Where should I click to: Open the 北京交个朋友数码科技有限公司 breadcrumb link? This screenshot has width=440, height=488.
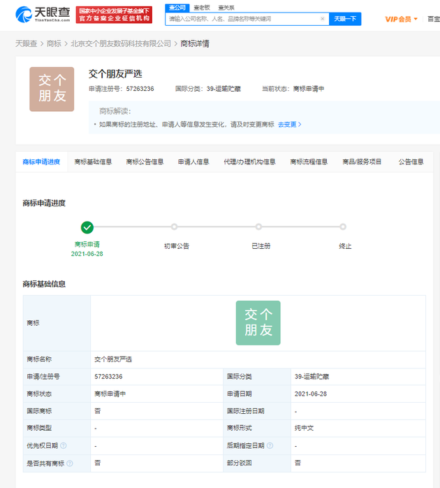[121, 43]
